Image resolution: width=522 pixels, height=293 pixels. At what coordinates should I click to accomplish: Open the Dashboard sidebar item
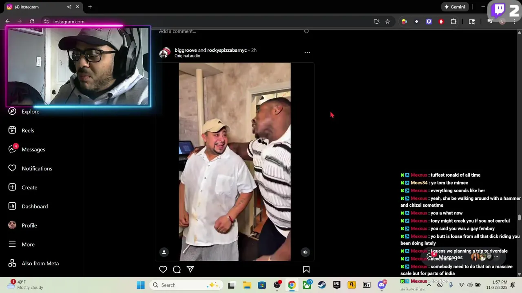click(x=28, y=206)
